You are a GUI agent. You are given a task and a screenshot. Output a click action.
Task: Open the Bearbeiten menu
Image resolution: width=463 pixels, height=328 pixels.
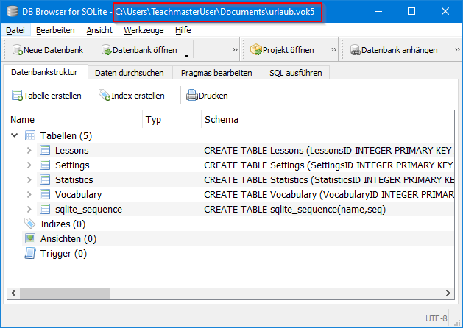pyautogui.click(x=55, y=30)
